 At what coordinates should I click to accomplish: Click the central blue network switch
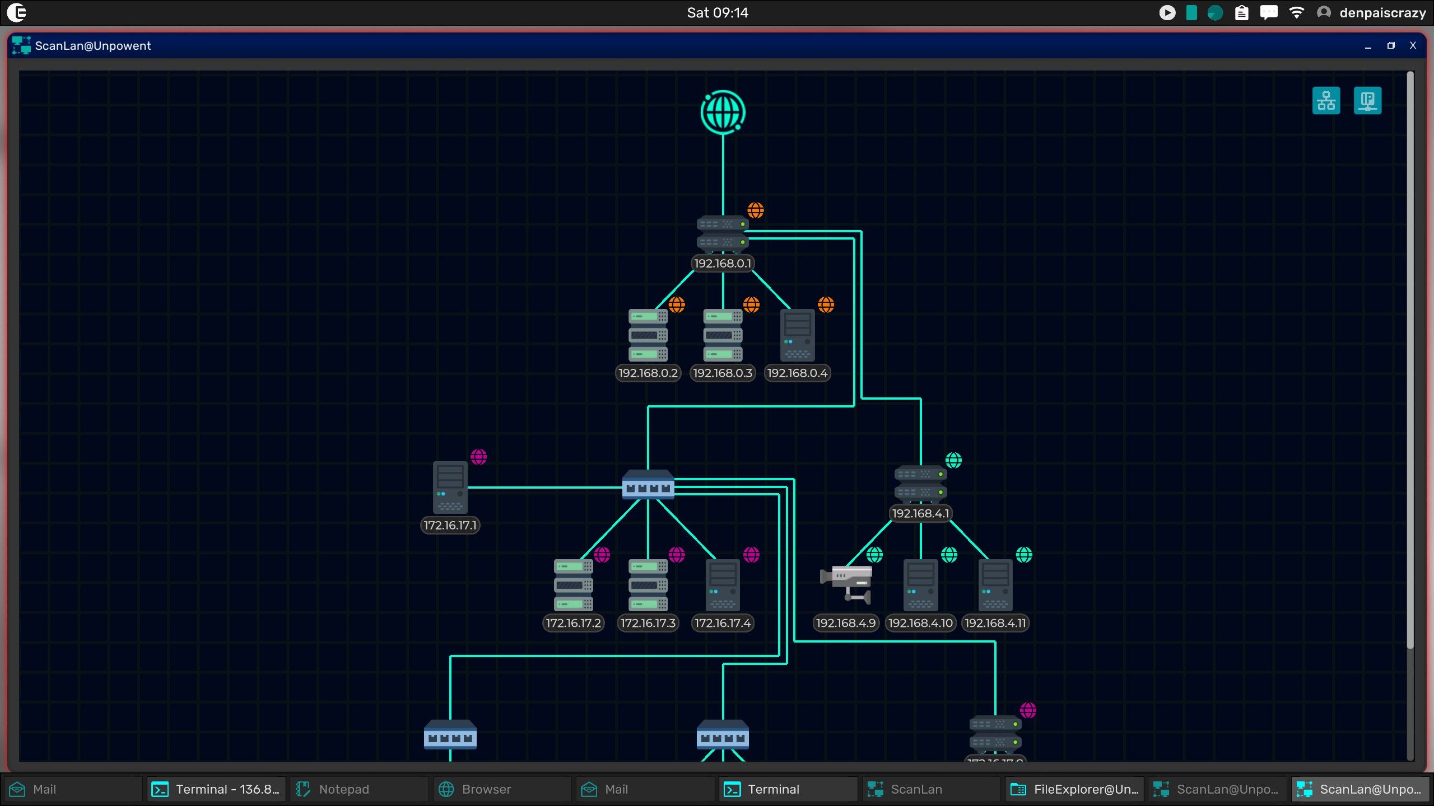648,484
